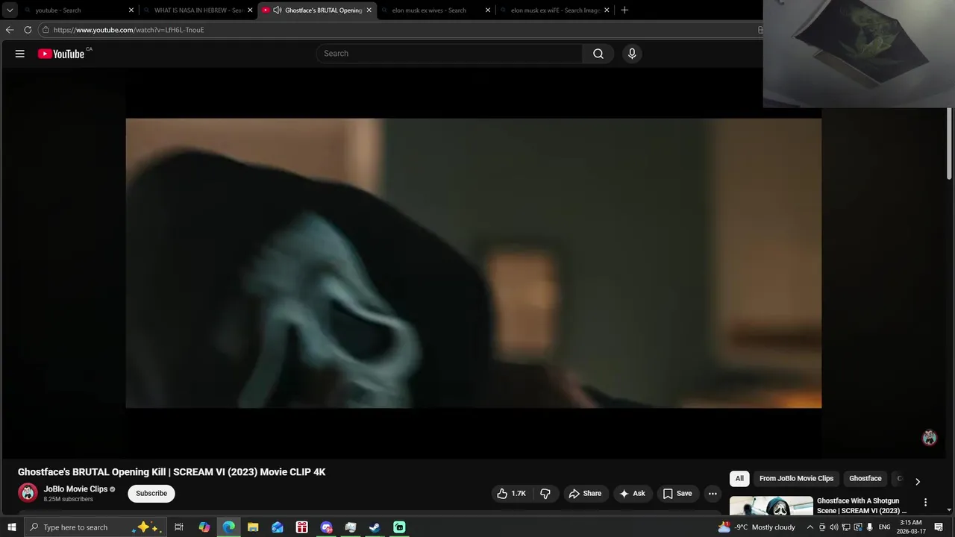Viewport: 955px width, 537px height.
Task: Open the YouTube guide hamburger menu
Action: click(20, 54)
